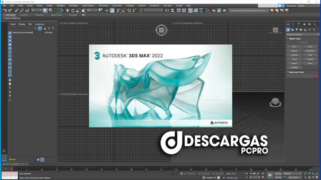Open the selection filter All dropdown
This screenshot has height=180, width=321.
(36, 10)
